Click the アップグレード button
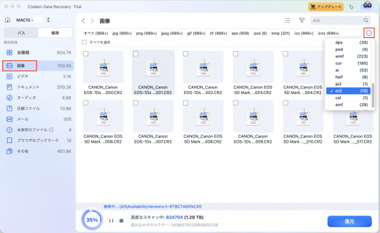The width and height of the screenshot is (380, 233). (x=326, y=7)
